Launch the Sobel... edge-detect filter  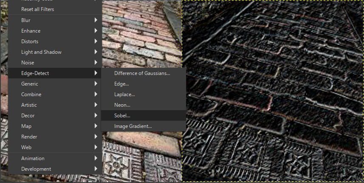(x=122, y=116)
